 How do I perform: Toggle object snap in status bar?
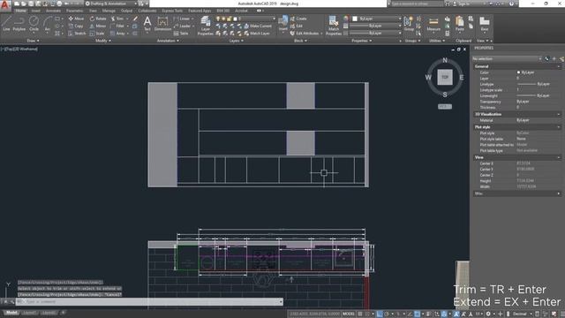click(418, 314)
